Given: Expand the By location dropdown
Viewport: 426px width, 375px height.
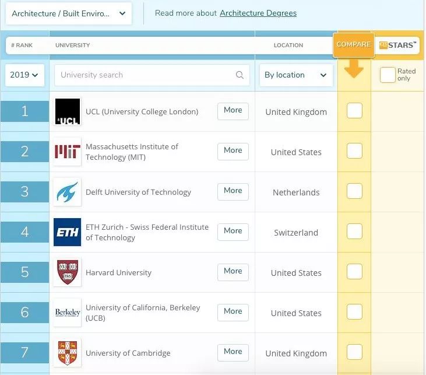Looking at the screenshot, I should 295,75.
